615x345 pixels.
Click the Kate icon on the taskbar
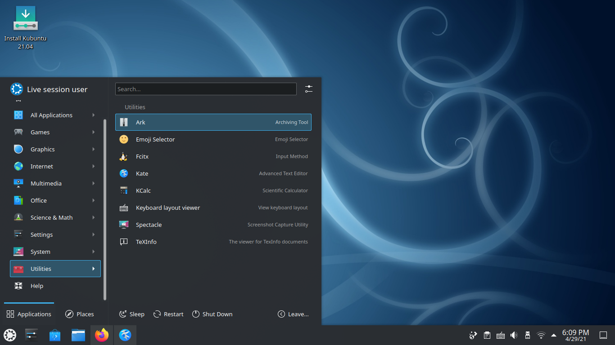click(x=125, y=335)
